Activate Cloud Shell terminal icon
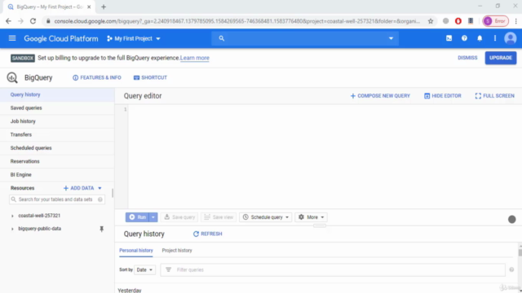Image resolution: width=522 pixels, height=293 pixels. pyautogui.click(x=449, y=38)
